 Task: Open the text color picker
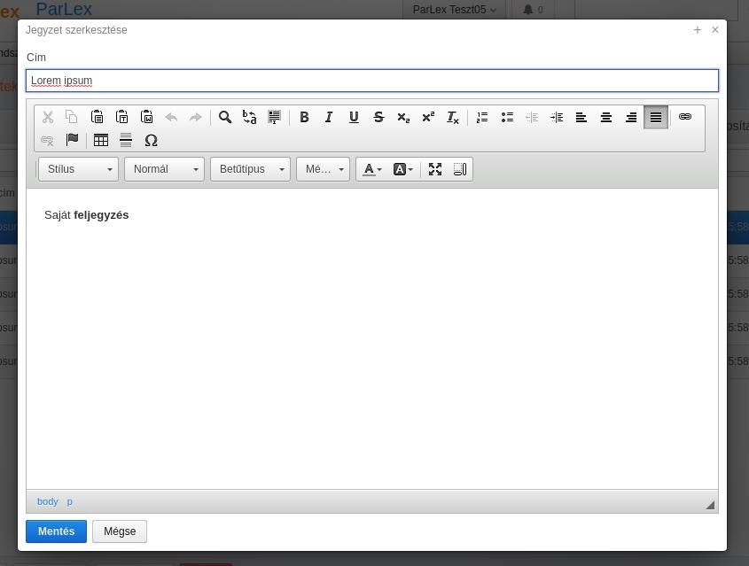pos(372,169)
